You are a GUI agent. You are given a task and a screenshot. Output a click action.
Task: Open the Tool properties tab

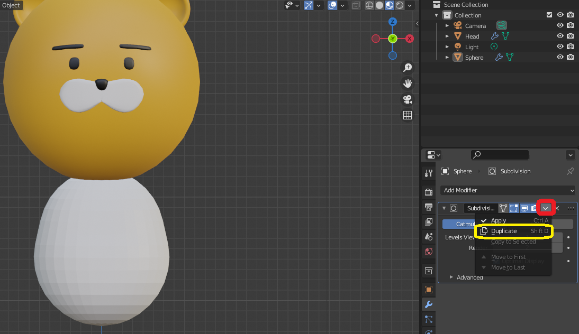tap(429, 173)
